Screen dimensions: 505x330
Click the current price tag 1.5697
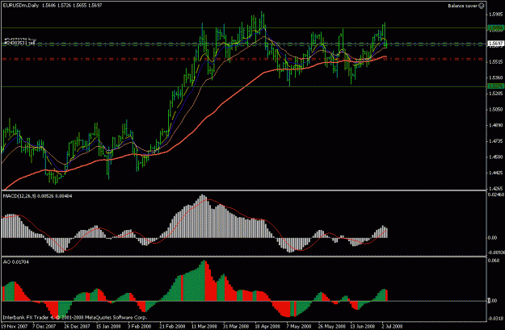pos(495,44)
